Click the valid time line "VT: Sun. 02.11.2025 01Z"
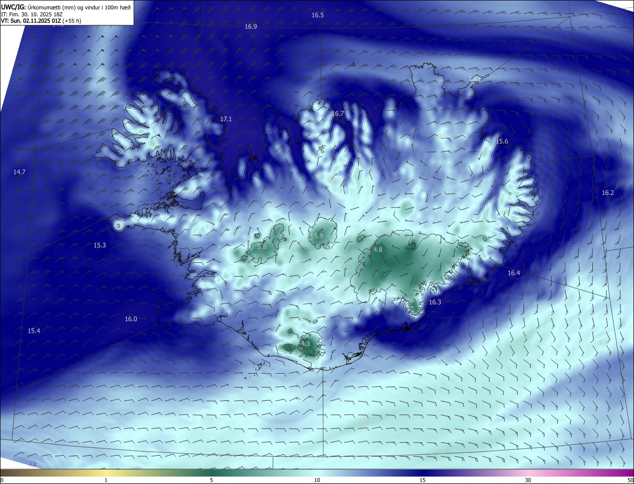This screenshot has width=634, height=484. pos(31,21)
